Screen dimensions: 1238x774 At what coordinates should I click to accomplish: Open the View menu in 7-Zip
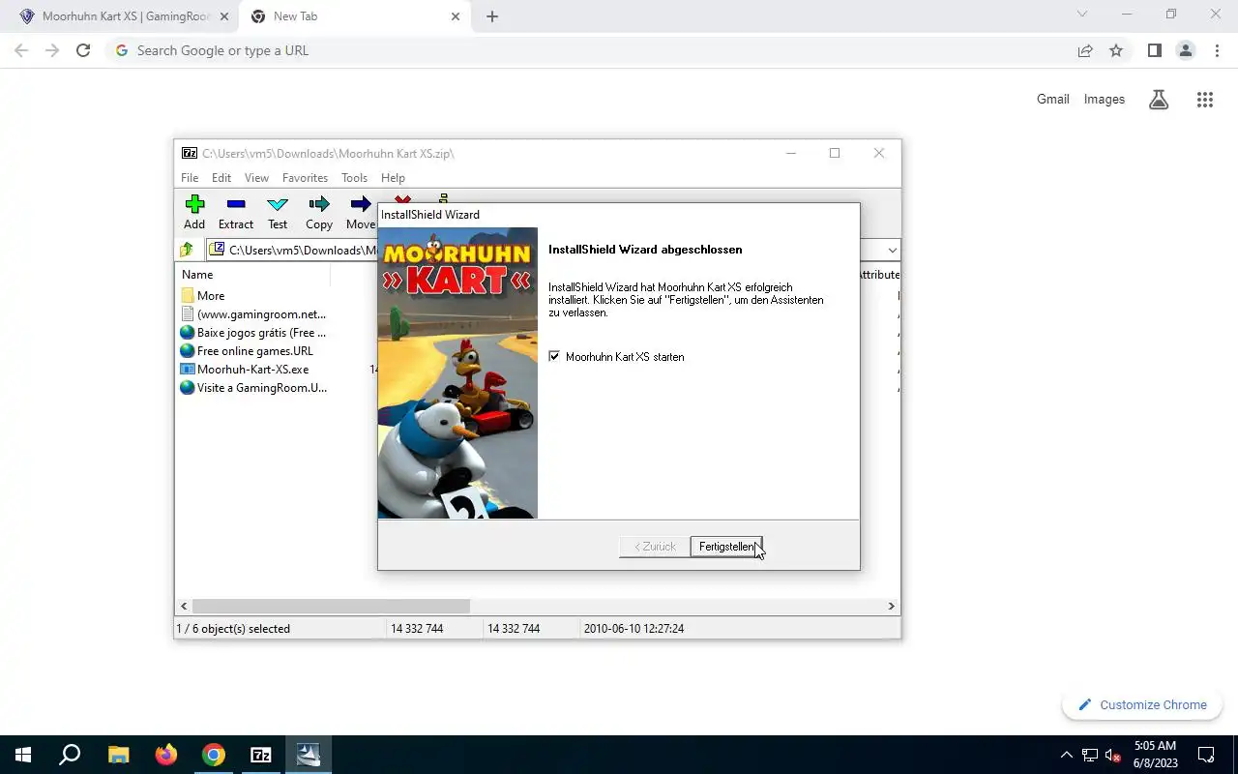pos(256,178)
